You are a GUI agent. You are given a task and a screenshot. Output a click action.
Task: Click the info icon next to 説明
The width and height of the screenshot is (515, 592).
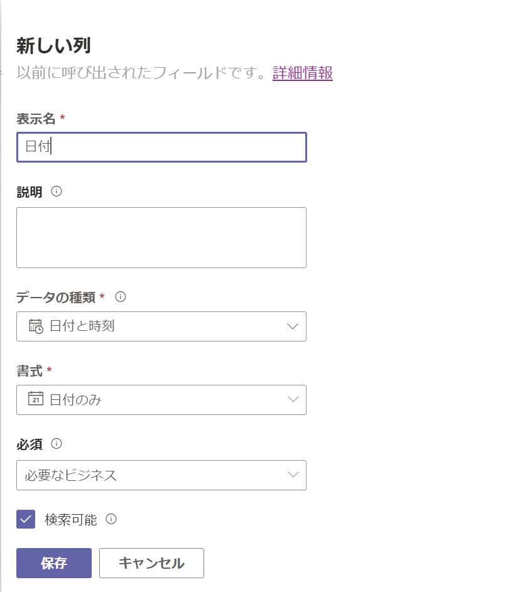[57, 192]
